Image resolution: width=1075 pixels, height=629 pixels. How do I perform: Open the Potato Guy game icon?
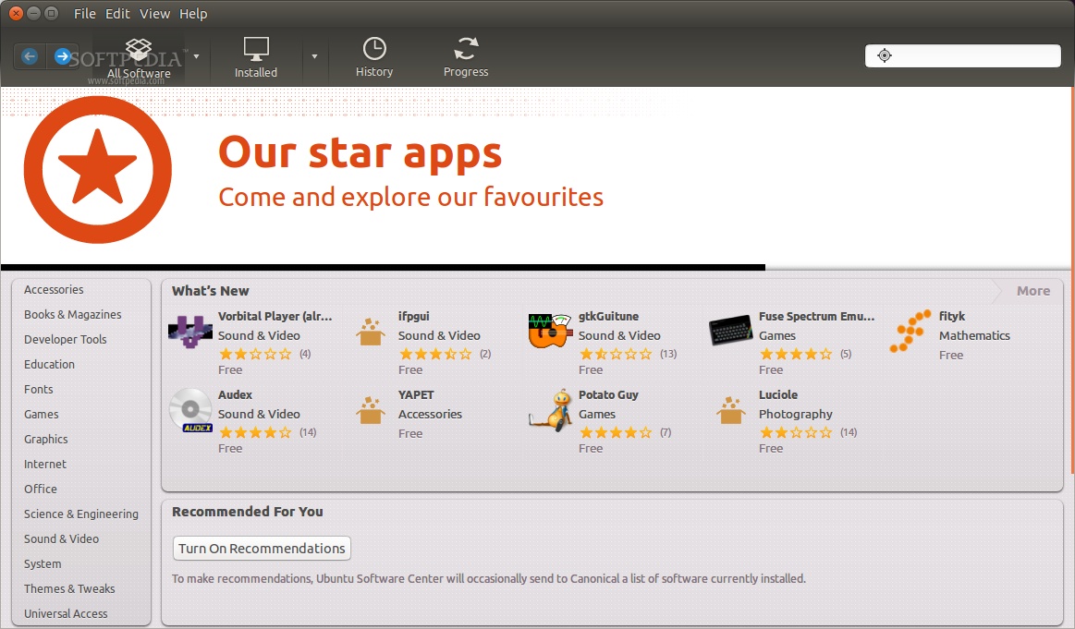(549, 411)
